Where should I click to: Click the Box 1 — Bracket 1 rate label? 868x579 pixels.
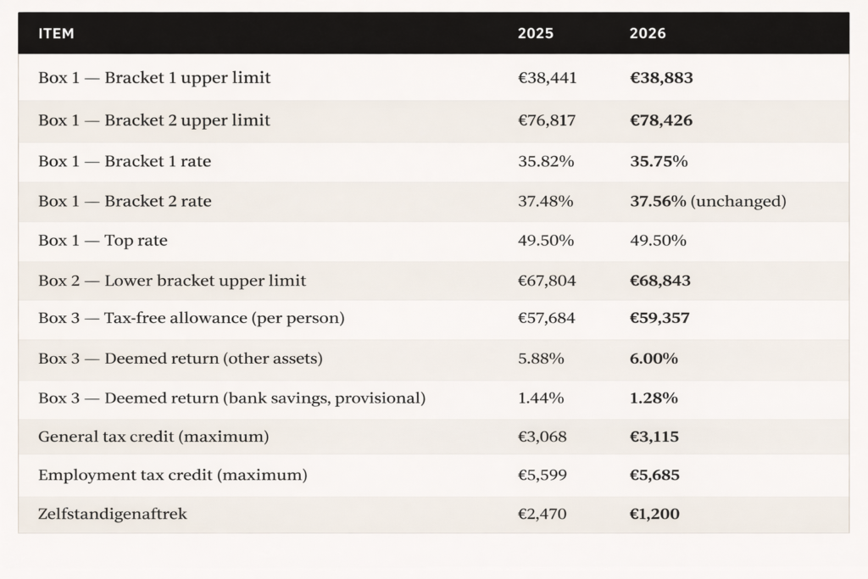[x=125, y=161]
